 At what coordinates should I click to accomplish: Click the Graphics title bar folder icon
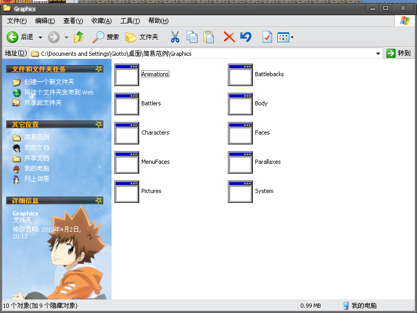pos(7,8)
